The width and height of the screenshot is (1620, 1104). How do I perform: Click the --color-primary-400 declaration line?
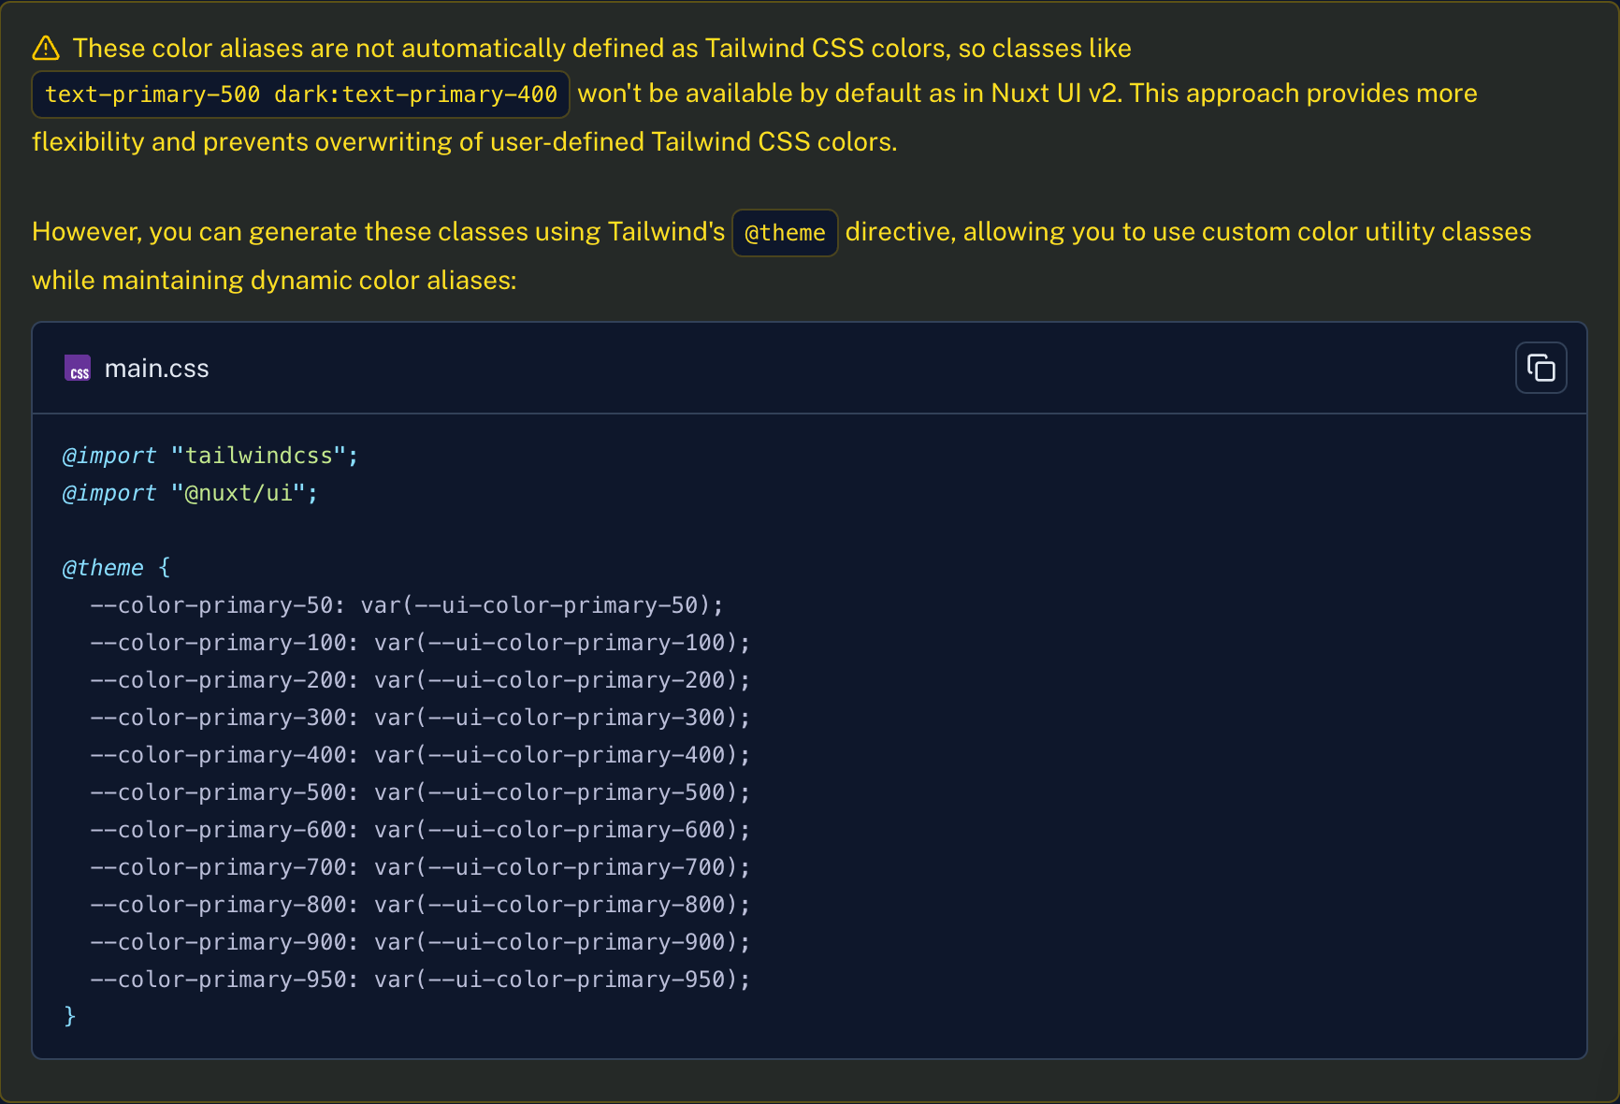[x=420, y=755]
